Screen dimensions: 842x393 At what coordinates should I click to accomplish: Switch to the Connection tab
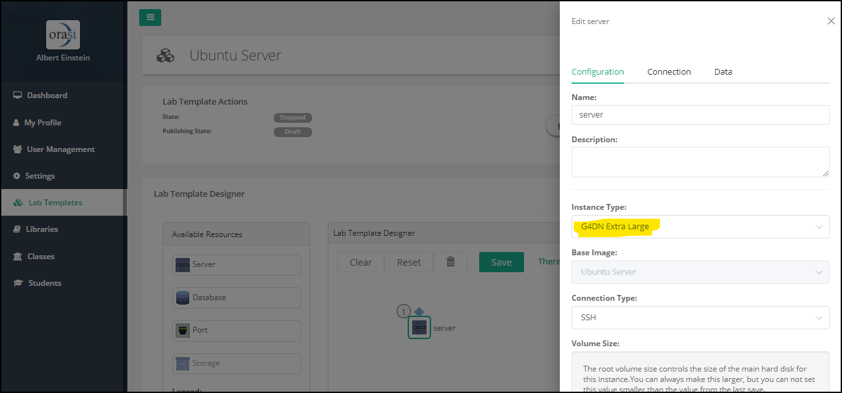[x=669, y=72]
